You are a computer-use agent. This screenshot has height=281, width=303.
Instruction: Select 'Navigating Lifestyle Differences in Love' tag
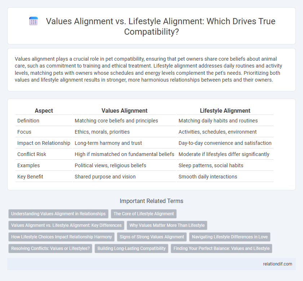tap(230, 237)
